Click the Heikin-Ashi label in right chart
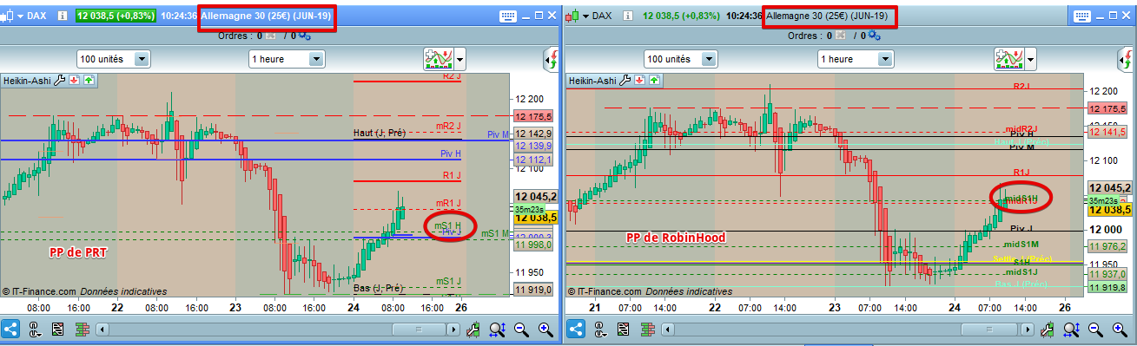This screenshot has width=1137, height=346. (592, 81)
